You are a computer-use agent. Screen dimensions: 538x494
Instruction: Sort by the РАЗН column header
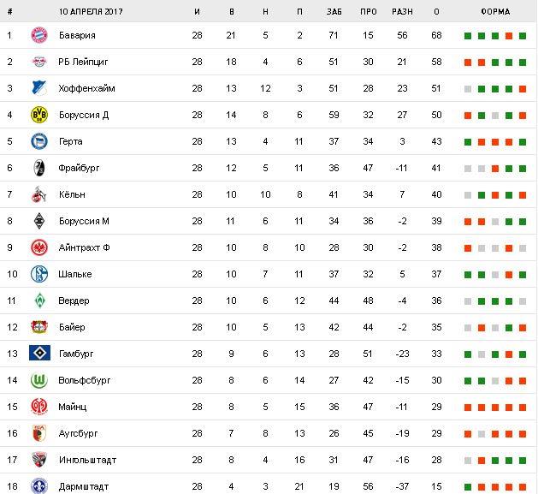click(x=402, y=12)
